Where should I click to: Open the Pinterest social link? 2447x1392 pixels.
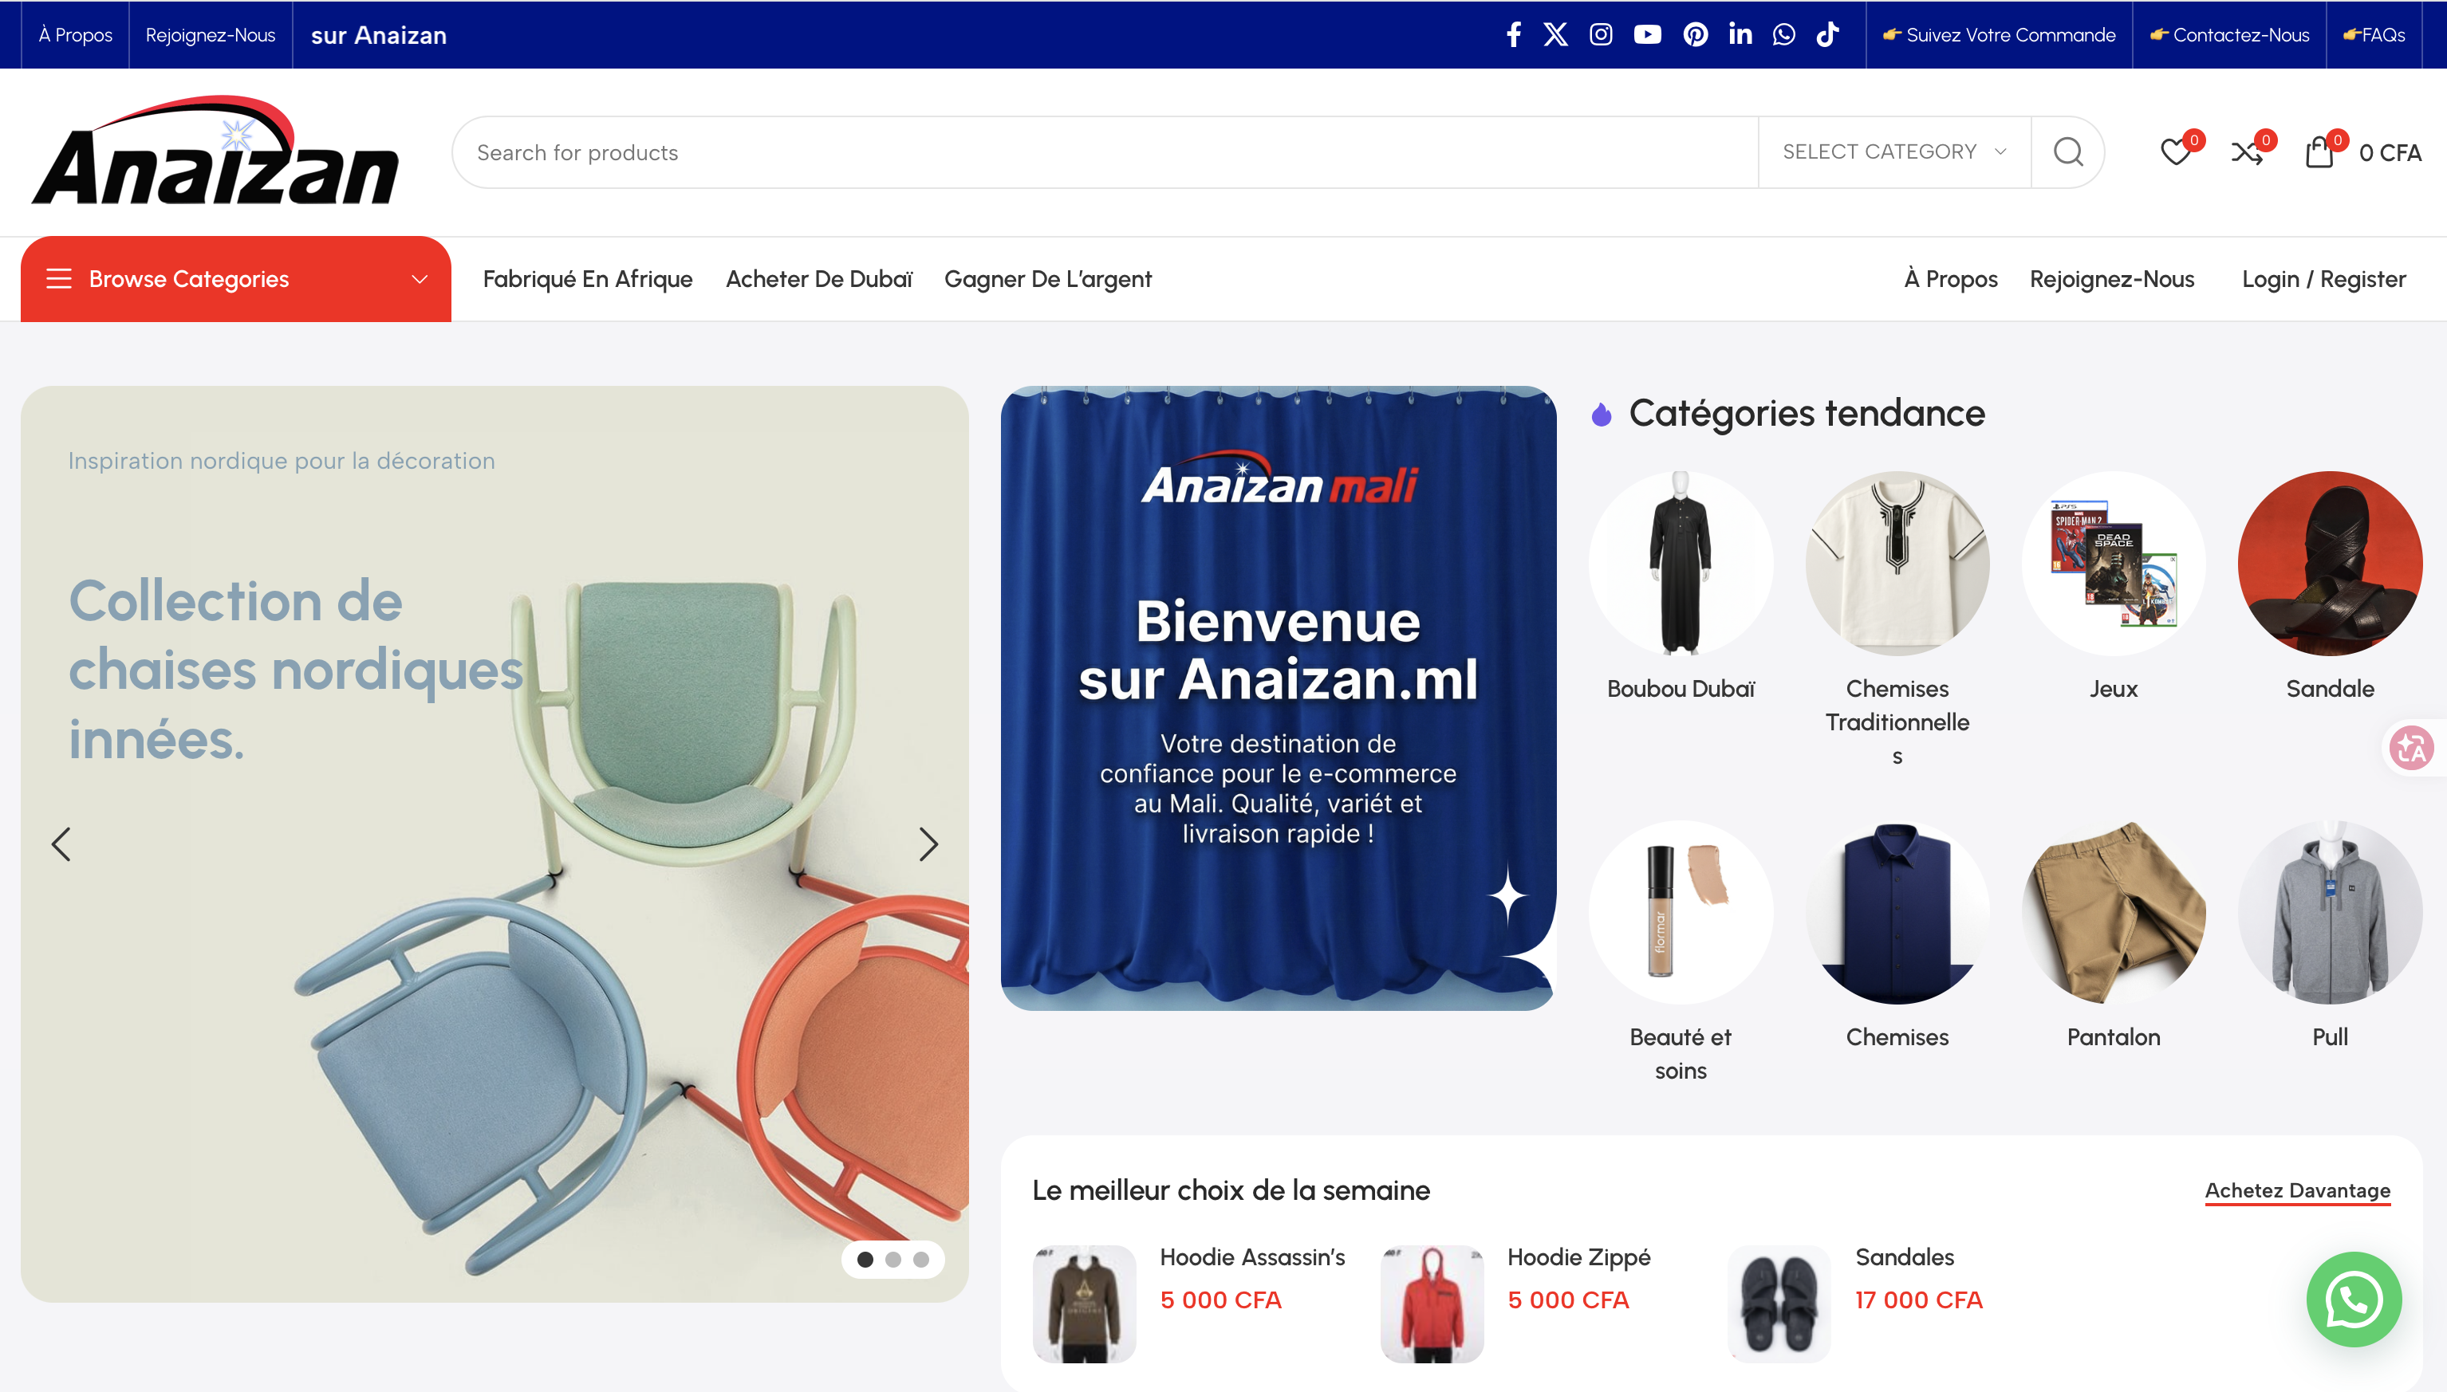coord(1696,35)
